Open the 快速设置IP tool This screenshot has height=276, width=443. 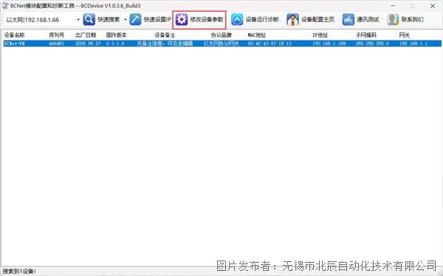(151, 19)
